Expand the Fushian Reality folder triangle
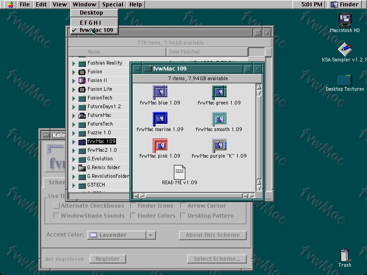Viewport: 367px width, 275px height. point(73,63)
